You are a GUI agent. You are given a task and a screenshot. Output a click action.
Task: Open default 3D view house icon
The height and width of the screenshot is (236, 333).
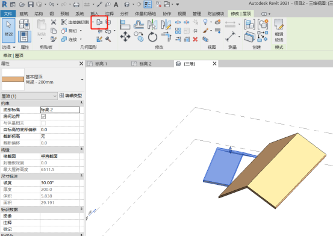coord(127,4)
